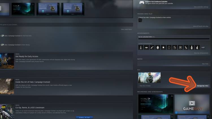The height and width of the screenshot is (119, 212).
Task: Click the DualSense controller icon
Action: (x=142, y=3)
